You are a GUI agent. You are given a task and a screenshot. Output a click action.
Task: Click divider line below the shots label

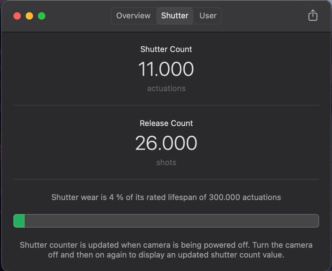(x=166, y=179)
